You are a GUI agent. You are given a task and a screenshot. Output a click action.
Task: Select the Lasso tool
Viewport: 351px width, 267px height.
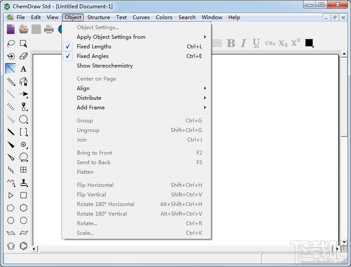click(11, 43)
